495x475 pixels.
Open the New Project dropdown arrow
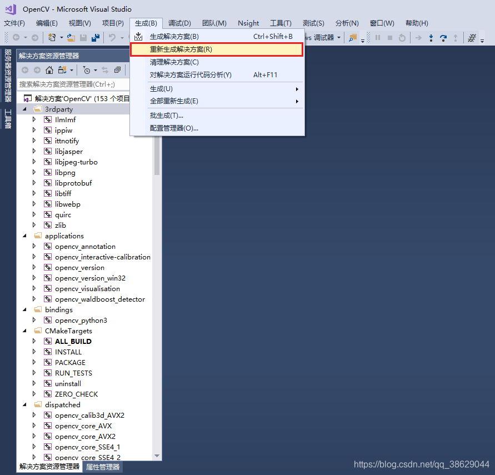click(61, 38)
